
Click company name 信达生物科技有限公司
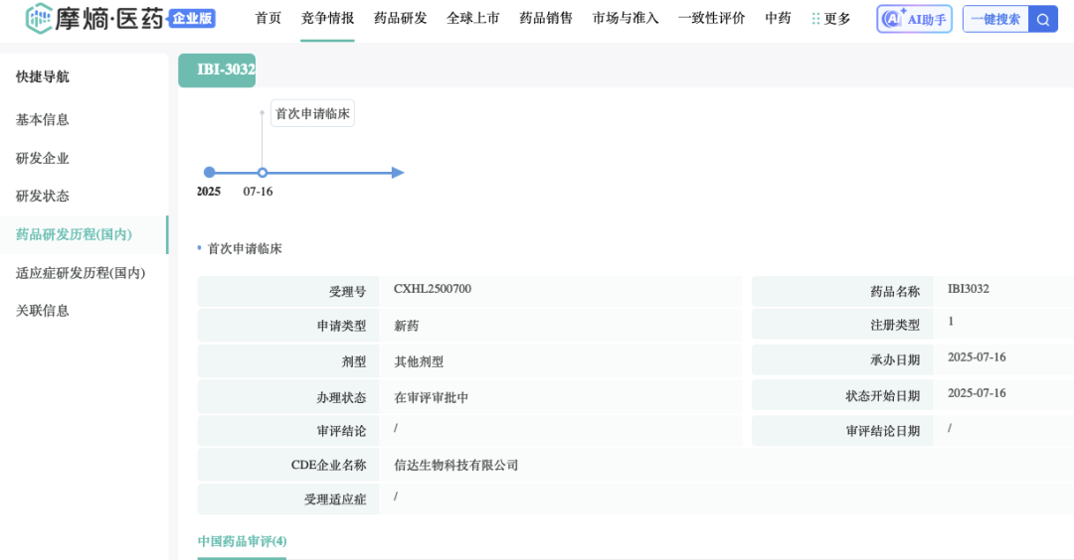point(455,466)
